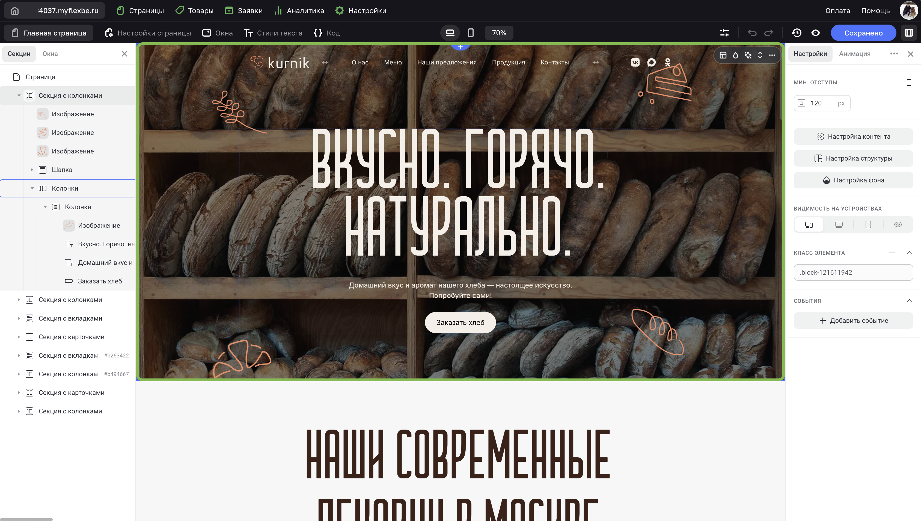This screenshot has width=921, height=521.
Task: Open right panel more options
Action: [894, 54]
